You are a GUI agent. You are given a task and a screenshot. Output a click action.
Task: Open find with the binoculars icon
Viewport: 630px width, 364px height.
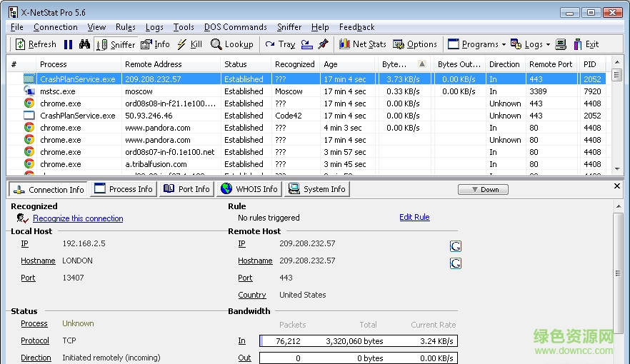tap(84, 44)
